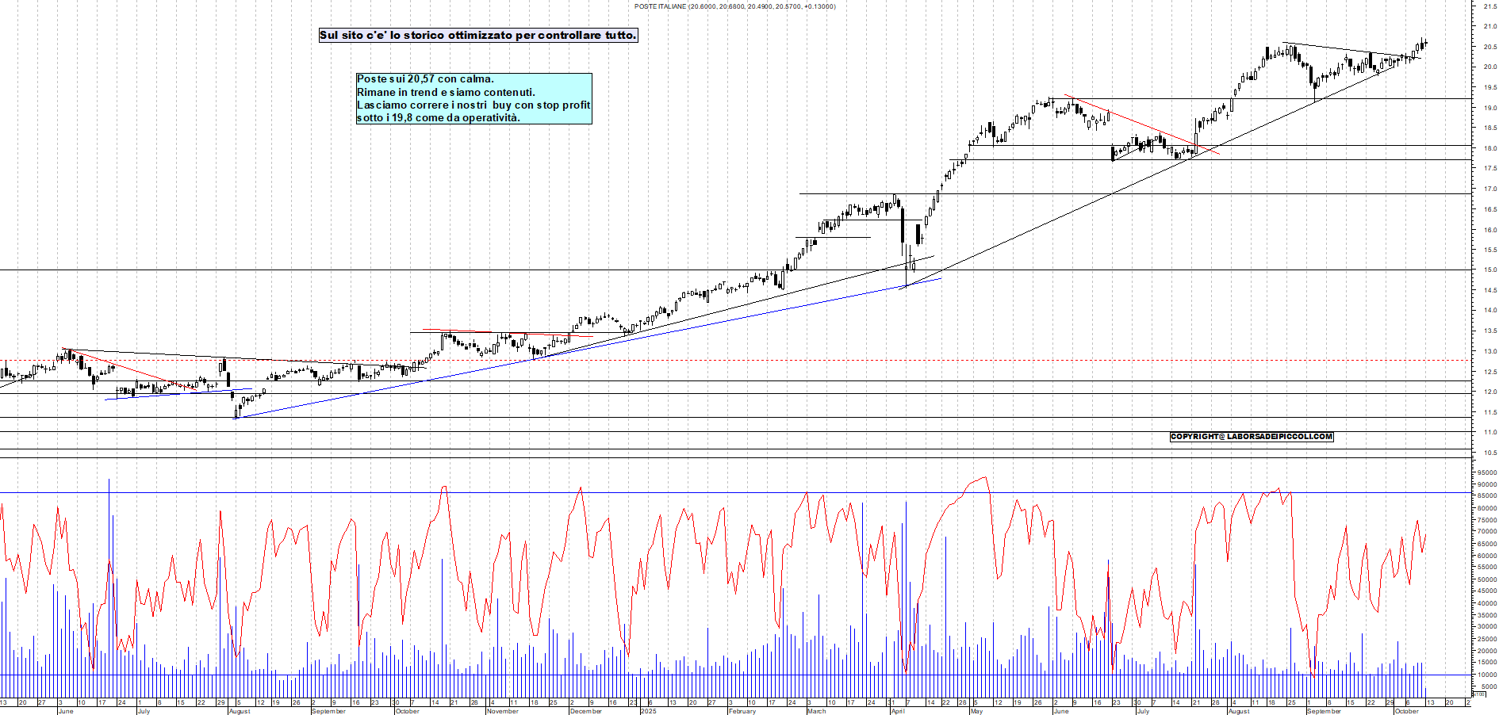
Task: Click the POSTE ITALIANE chart title
Action: [x=734, y=6]
